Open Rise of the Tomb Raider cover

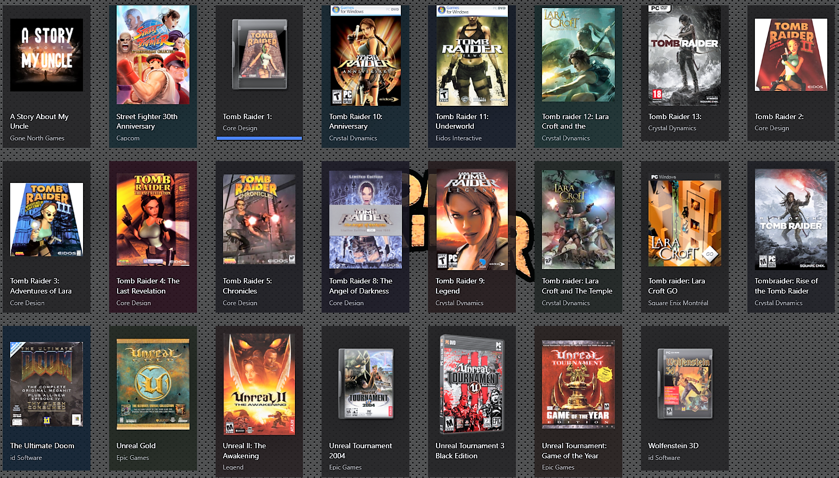tap(791, 220)
